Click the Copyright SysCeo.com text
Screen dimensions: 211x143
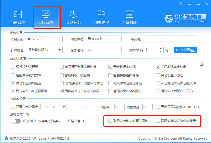pos(173,139)
